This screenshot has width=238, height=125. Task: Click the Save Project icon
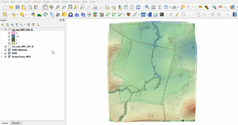(17, 7)
